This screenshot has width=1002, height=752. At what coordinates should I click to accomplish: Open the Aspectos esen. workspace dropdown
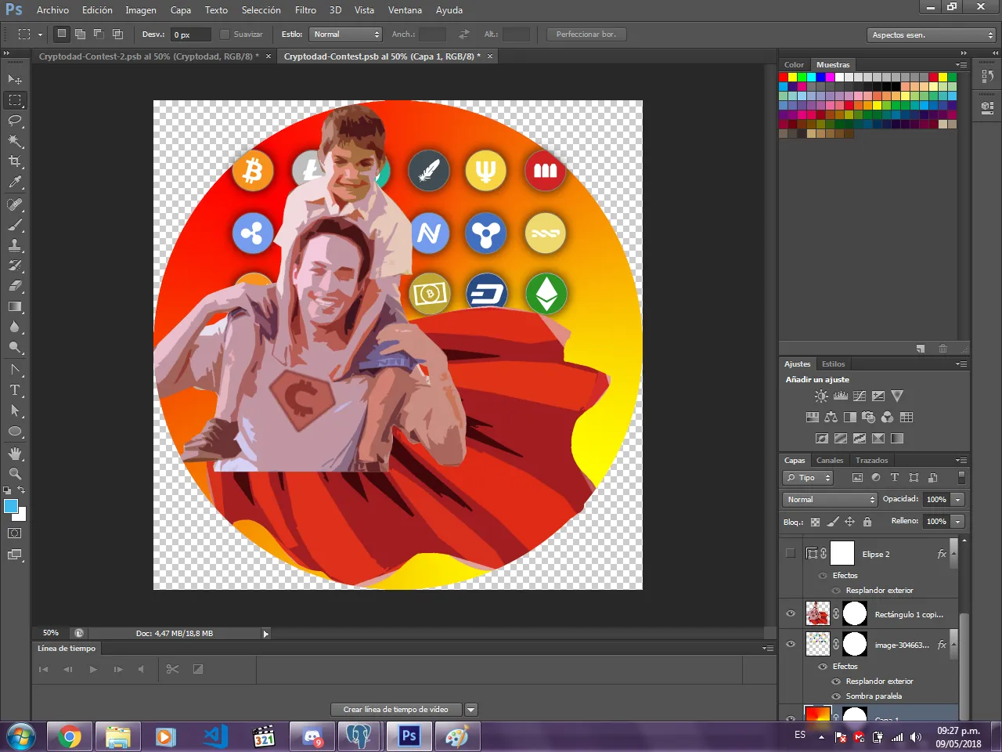click(932, 35)
